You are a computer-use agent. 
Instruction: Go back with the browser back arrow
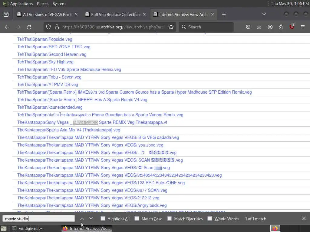click(7, 27)
